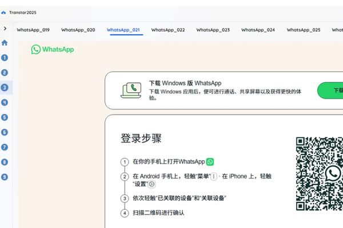Click the green WhatsApp icon in step 1
The image size is (343, 228).
(x=210, y=162)
